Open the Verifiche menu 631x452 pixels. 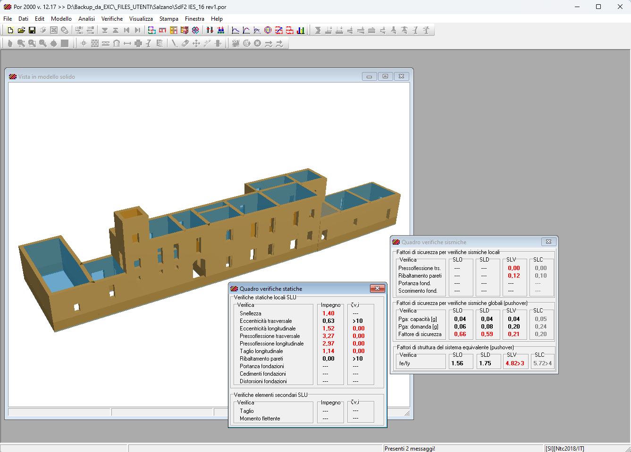[112, 19]
